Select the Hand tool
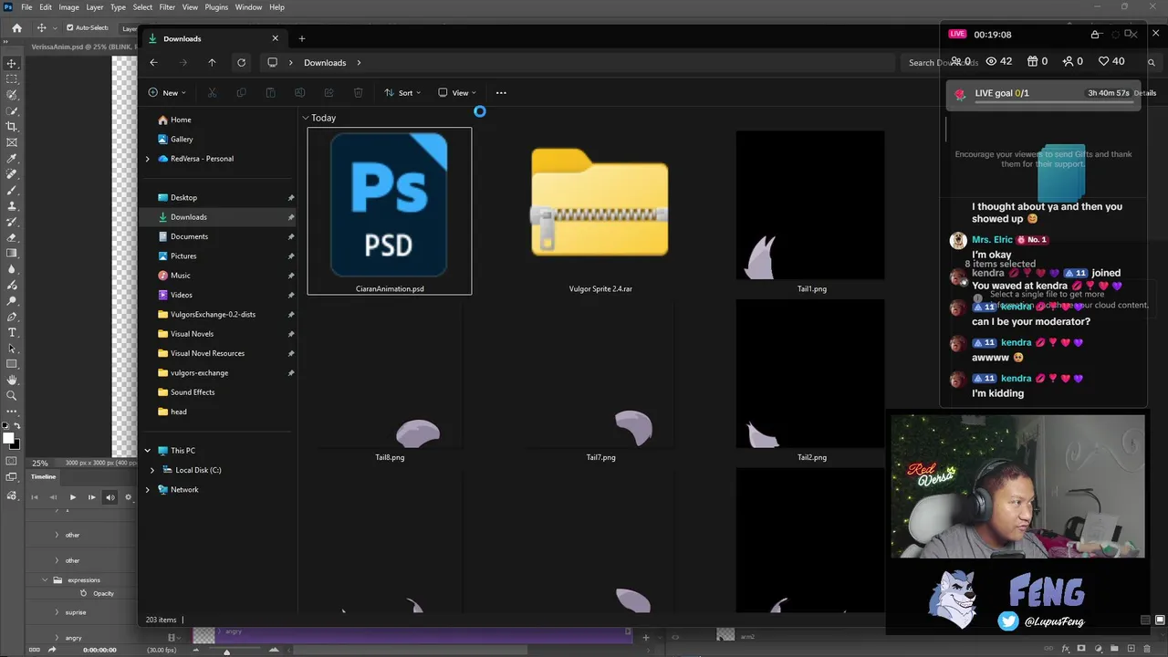Viewport: 1168px width, 657px height. pyautogui.click(x=12, y=380)
